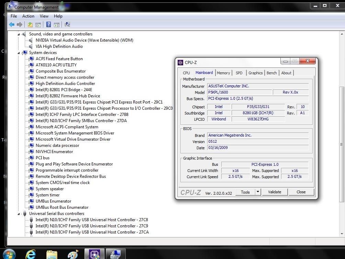The image size is (345, 259).
Task: Select Intel(R) 82801 PCI Bridge - 244E
Action: pyautogui.click(x=64, y=90)
